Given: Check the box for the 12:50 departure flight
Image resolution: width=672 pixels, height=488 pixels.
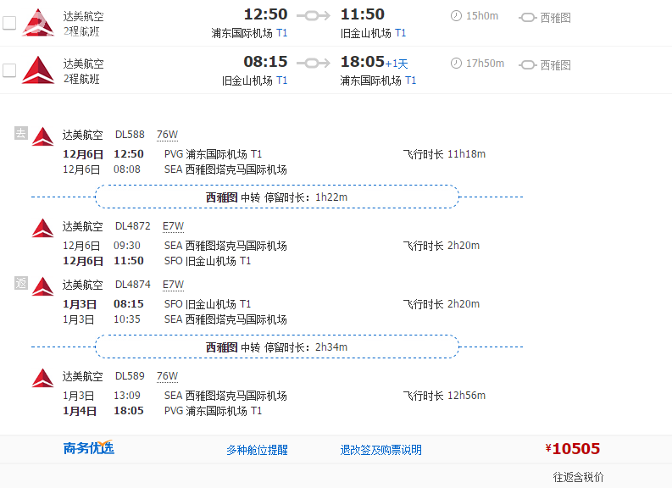Looking at the screenshot, I should (9, 23).
